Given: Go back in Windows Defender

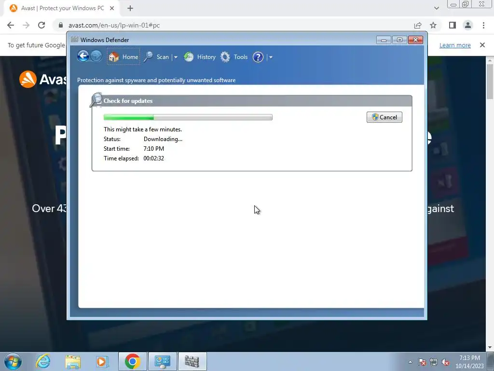Looking at the screenshot, I should 83,57.
